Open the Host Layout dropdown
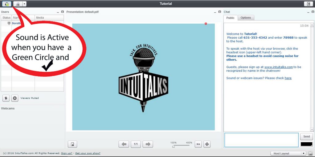Viewport: 315px width, 157px height. (288, 153)
